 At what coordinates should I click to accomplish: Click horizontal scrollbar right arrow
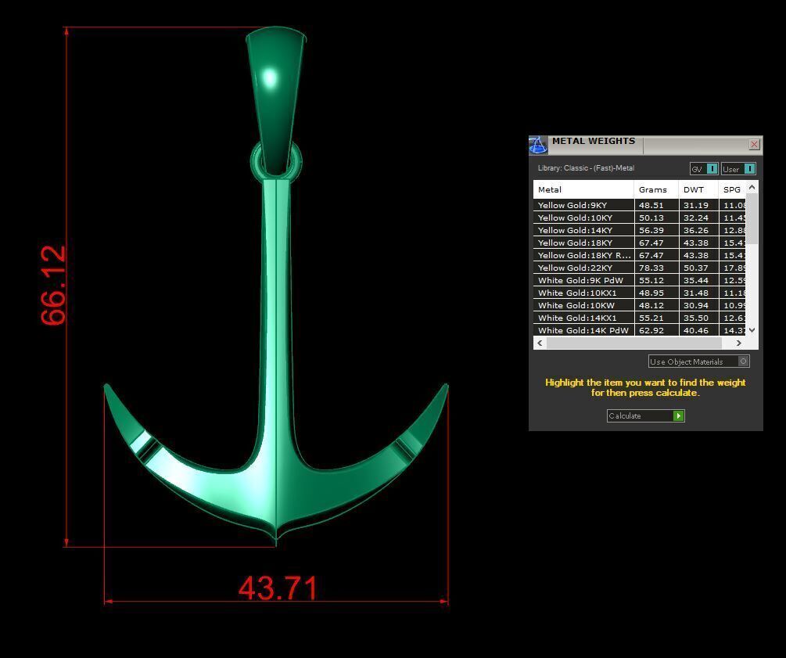[738, 343]
